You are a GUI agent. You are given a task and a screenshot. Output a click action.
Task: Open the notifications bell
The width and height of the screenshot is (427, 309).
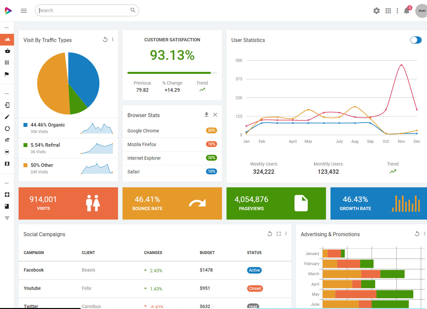(406, 11)
